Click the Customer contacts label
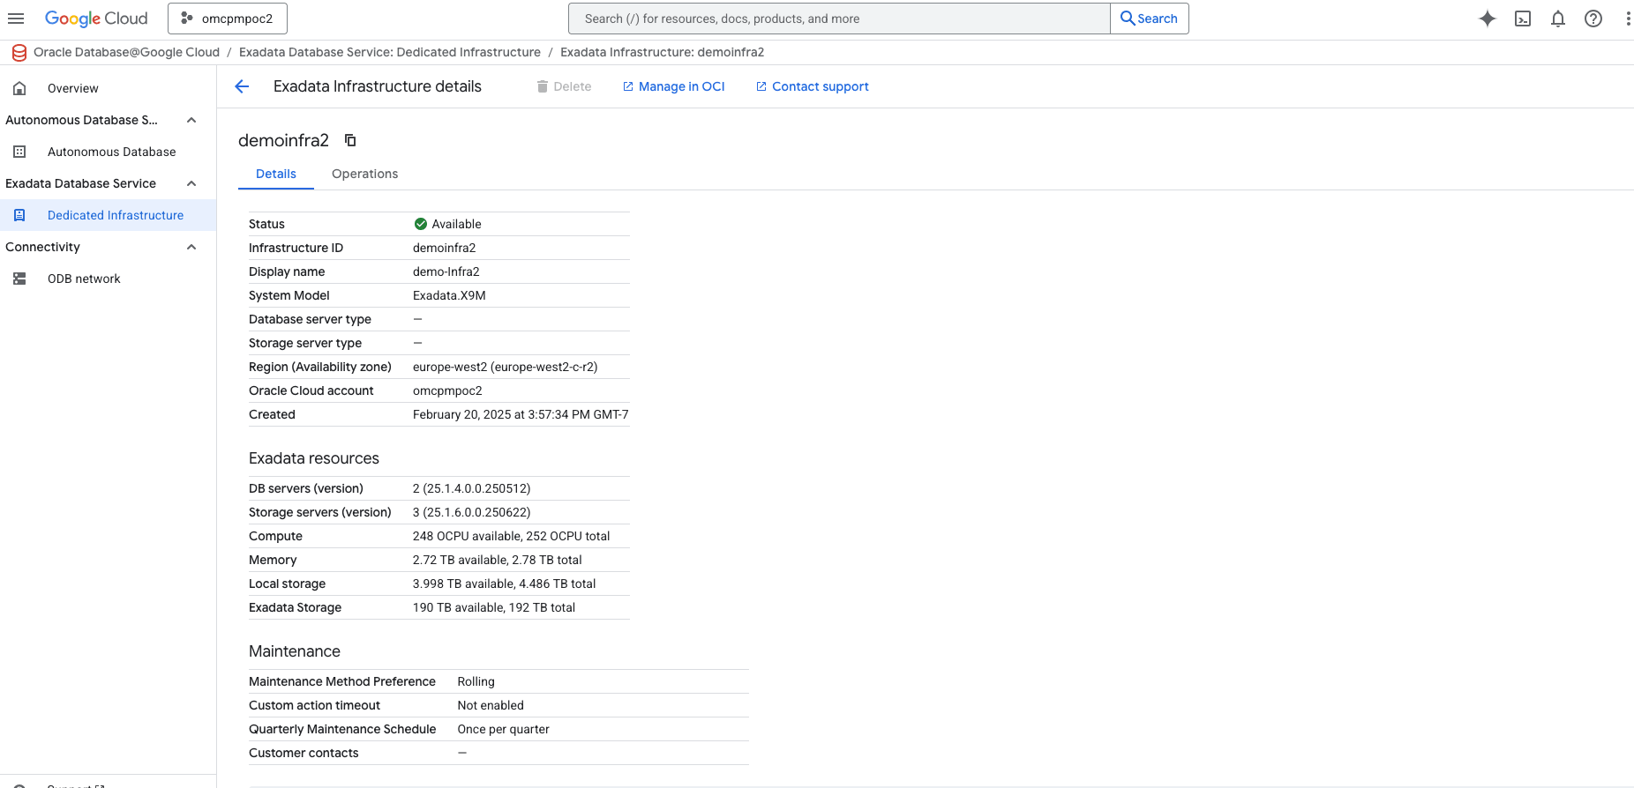 (x=304, y=753)
